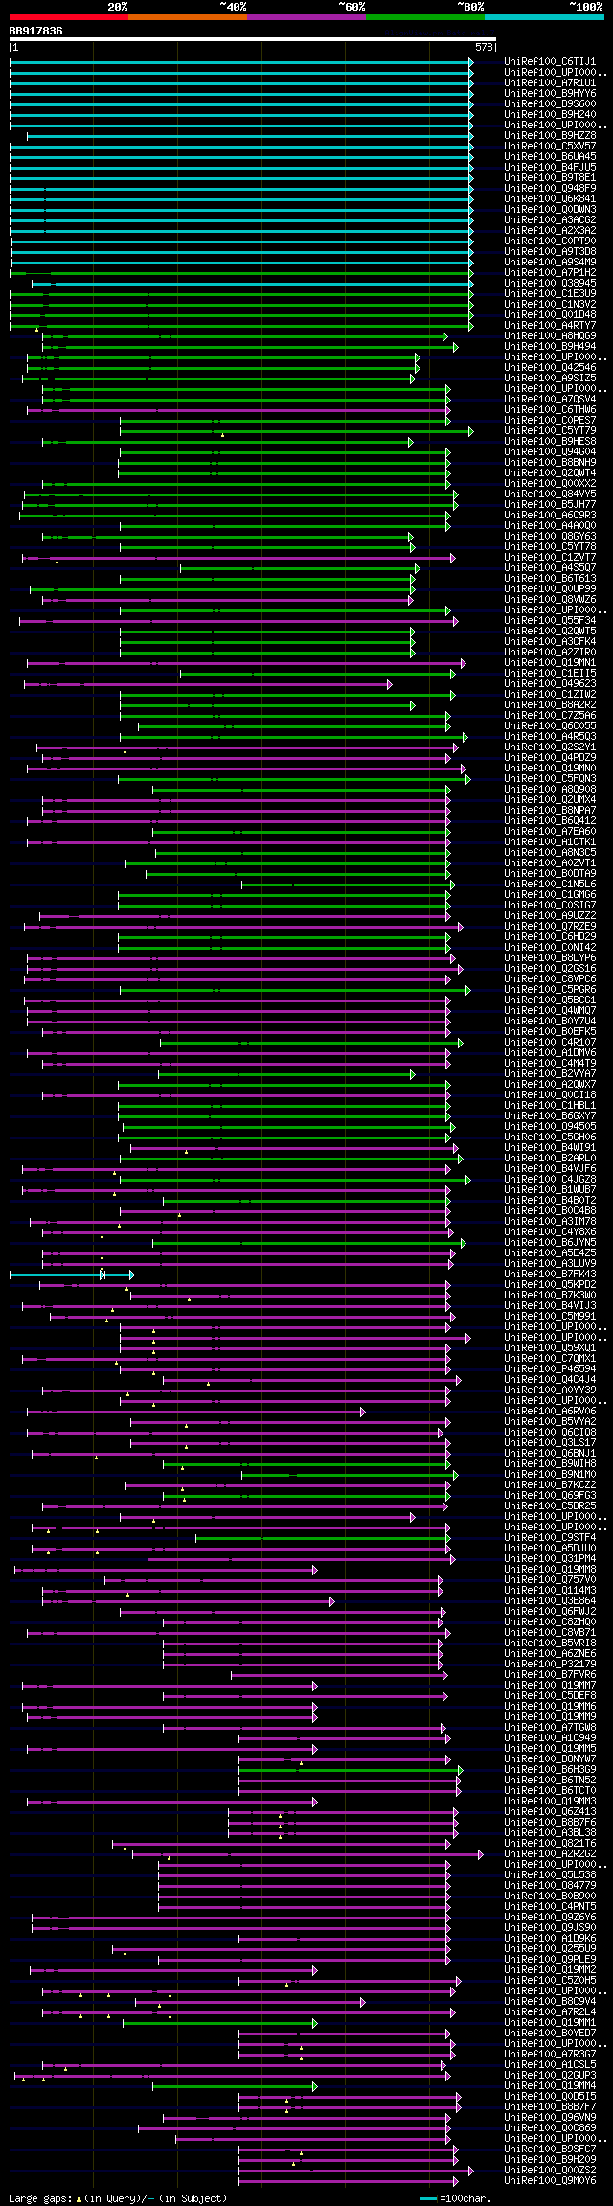The width and height of the screenshot is (613, 2206).
Task: Click the UniRef100_C5PGR6 entry
Action: (550, 990)
